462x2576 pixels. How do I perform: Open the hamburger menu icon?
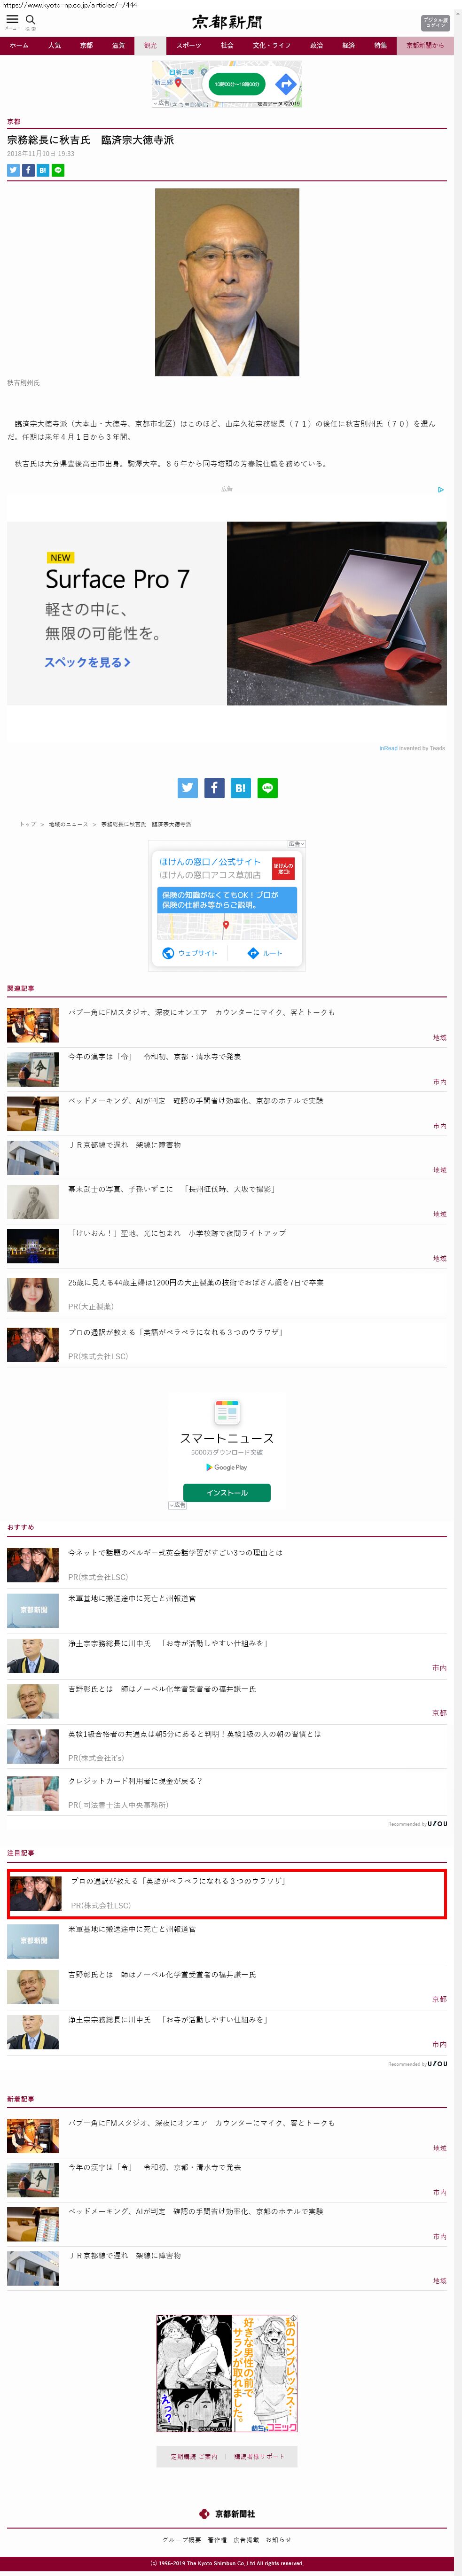click(12, 20)
